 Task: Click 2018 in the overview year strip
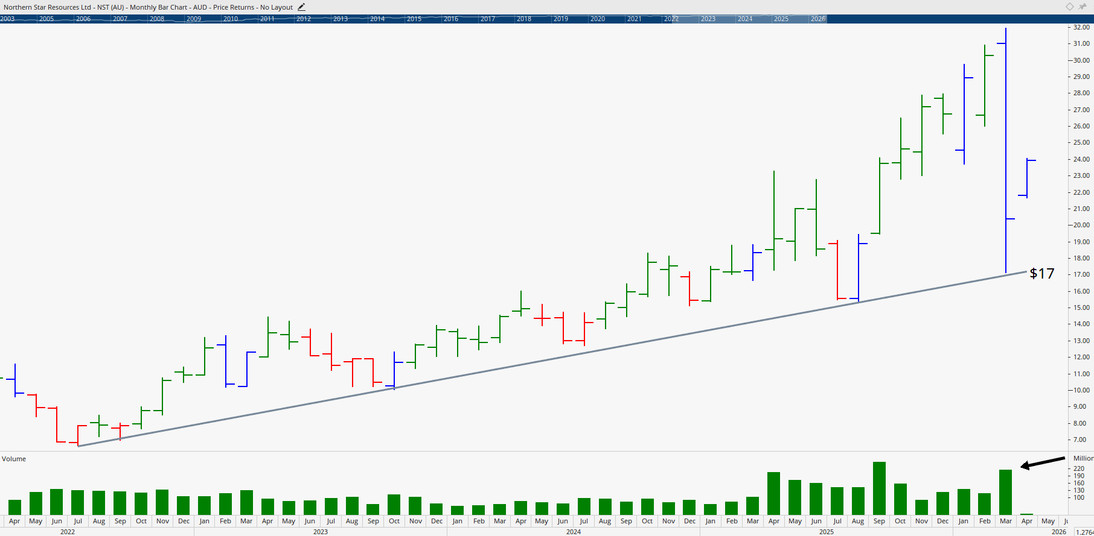(524, 19)
